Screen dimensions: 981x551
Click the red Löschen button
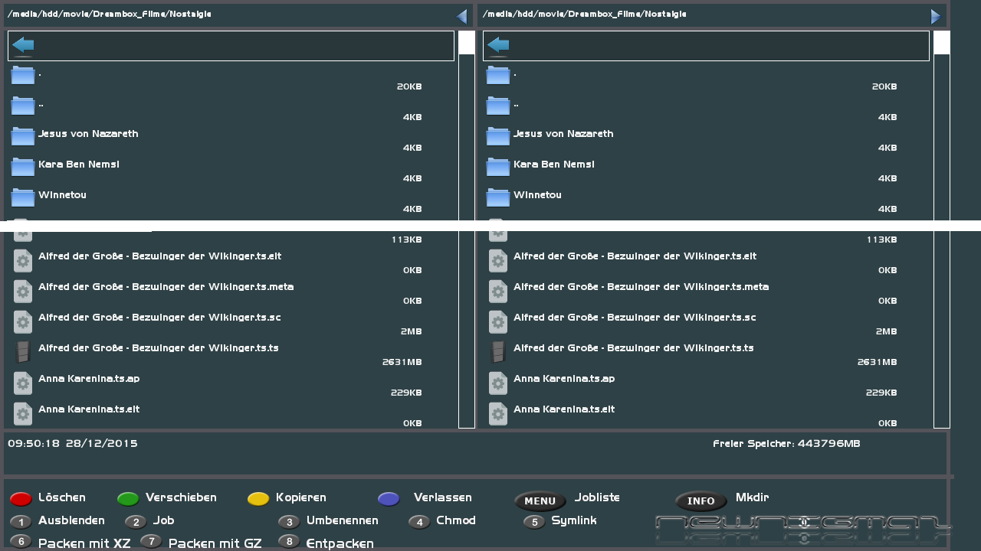click(x=21, y=499)
